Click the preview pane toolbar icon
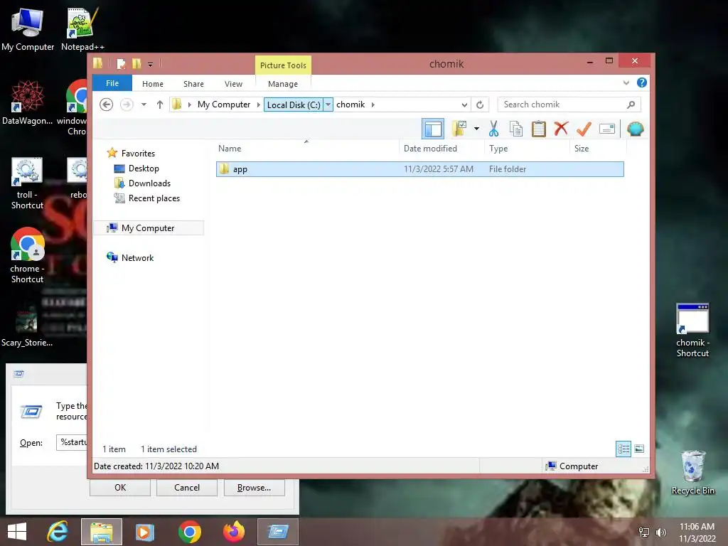 [x=433, y=129]
